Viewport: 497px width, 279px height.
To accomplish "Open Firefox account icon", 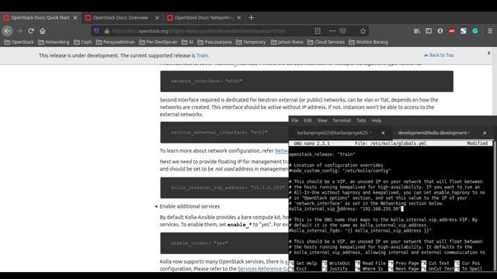I will (x=440, y=31).
